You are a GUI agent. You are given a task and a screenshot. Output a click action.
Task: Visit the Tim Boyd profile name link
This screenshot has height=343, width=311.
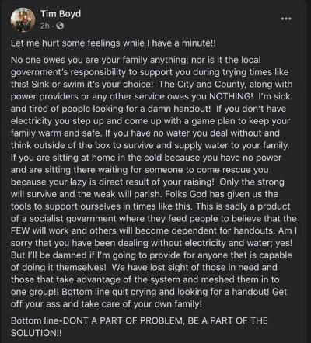(61, 13)
